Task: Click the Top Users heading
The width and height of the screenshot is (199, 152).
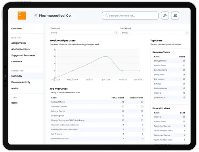Action: (156, 40)
